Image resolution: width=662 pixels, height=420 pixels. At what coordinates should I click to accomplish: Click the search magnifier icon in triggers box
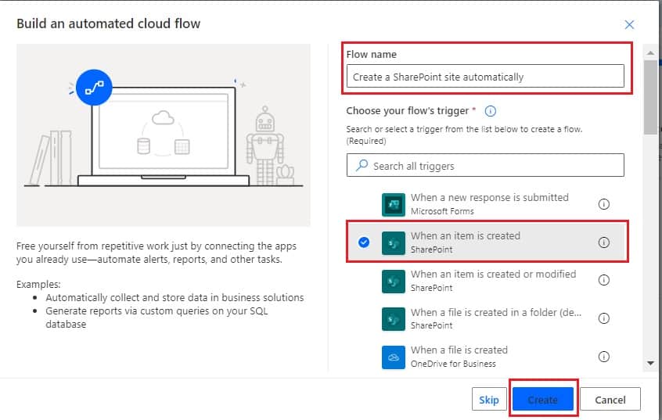pyautogui.click(x=362, y=165)
